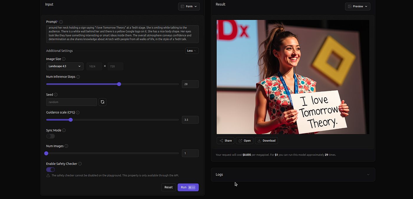
Task: Click the Num Inference Steps info icon
Action: click(78, 77)
